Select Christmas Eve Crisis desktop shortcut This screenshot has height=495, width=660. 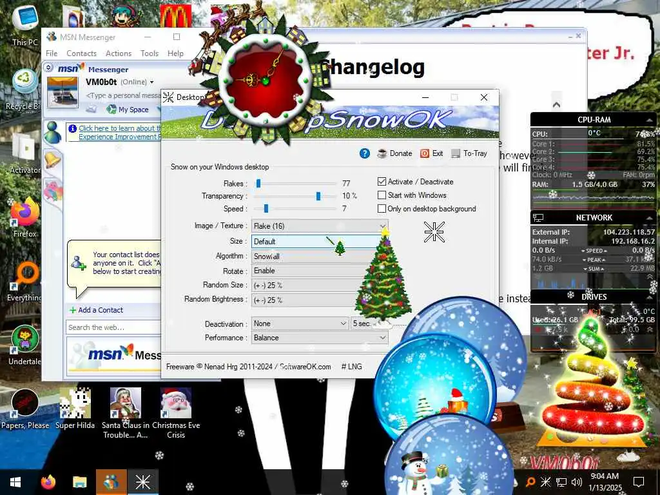(x=176, y=413)
